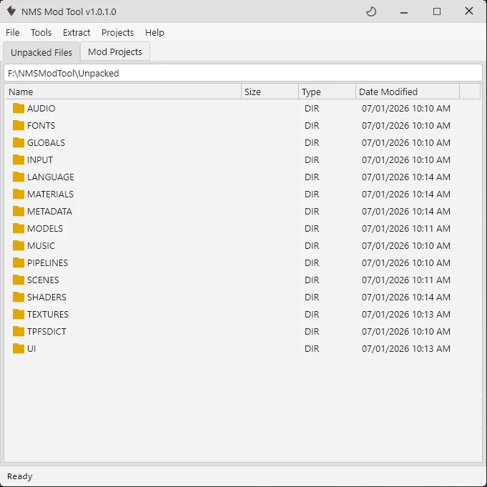487x487 pixels.
Task: Click the date modified cell for AUDIO
Action: pyautogui.click(x=406, y=108)
